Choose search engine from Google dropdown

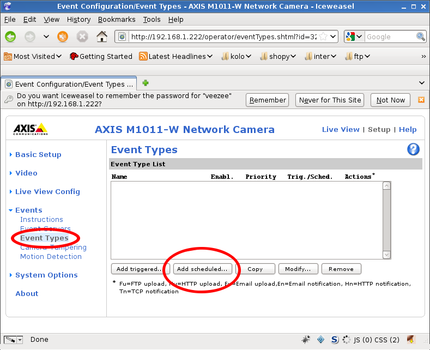(x=354, y=37)
